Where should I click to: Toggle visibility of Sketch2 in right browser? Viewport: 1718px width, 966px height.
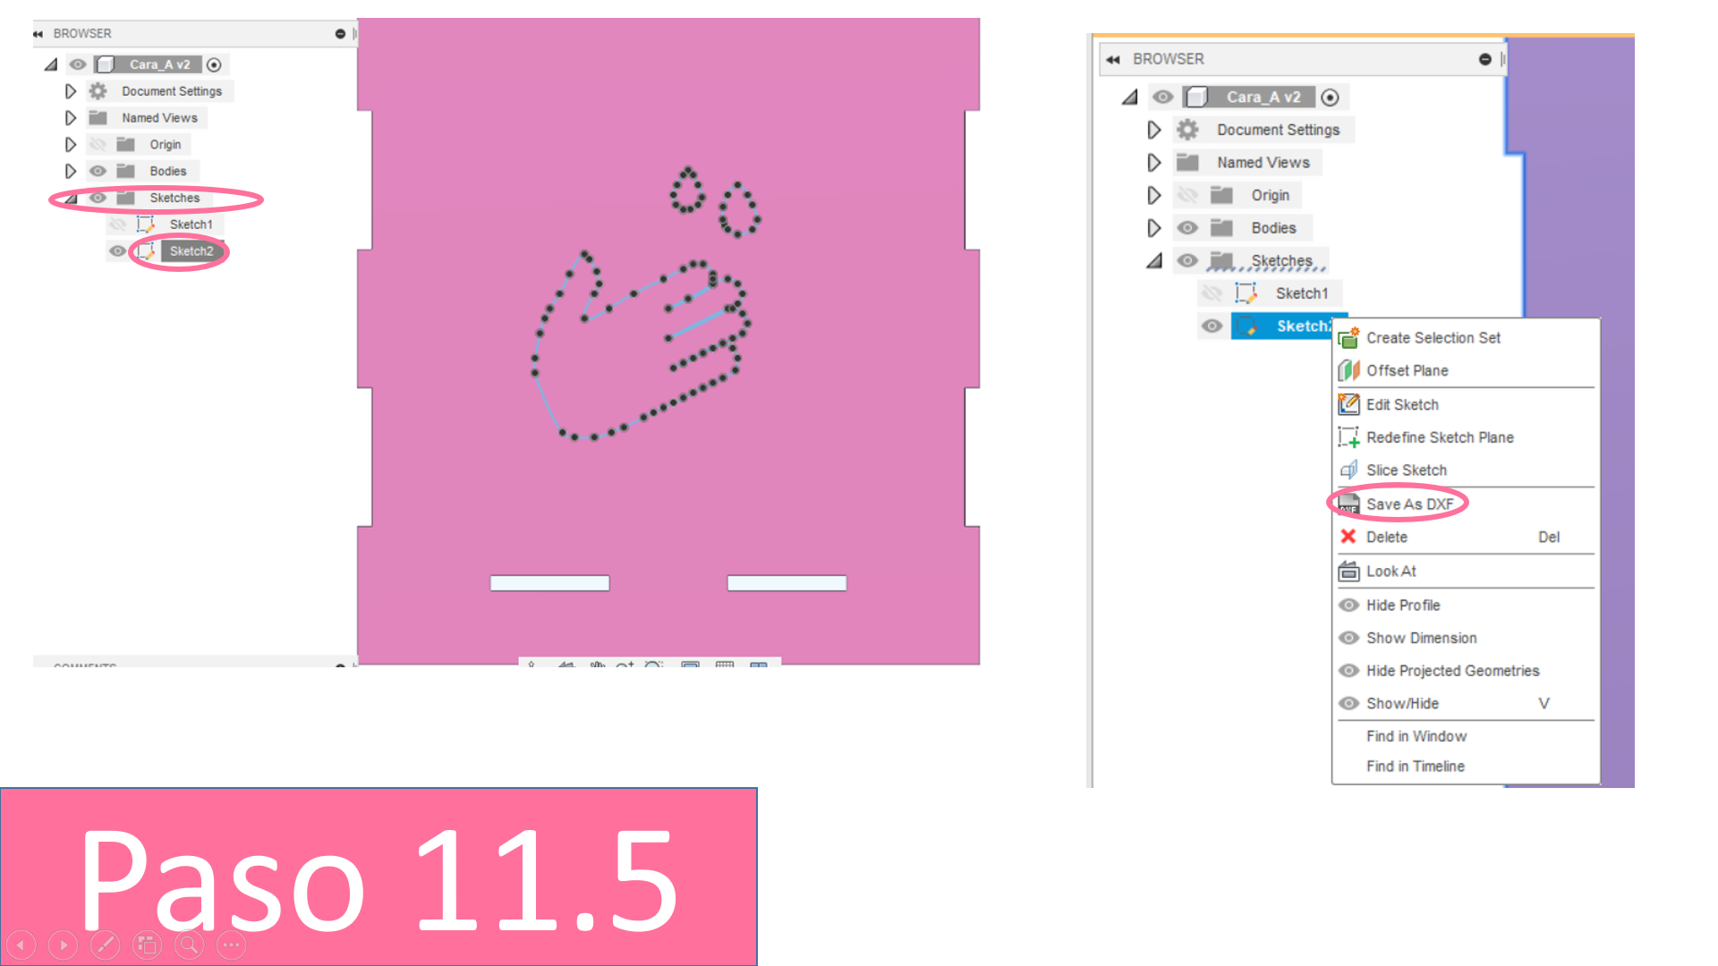pyautogui.click(x=1212, y=326)
